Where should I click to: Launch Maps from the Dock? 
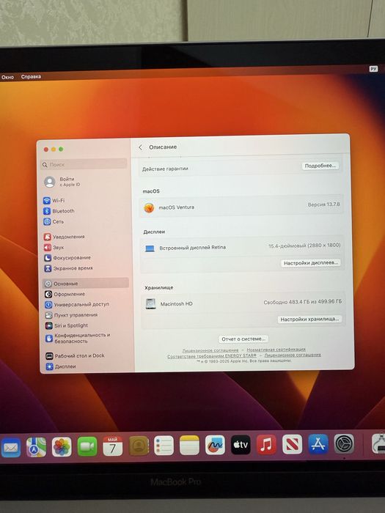[36, 447]
